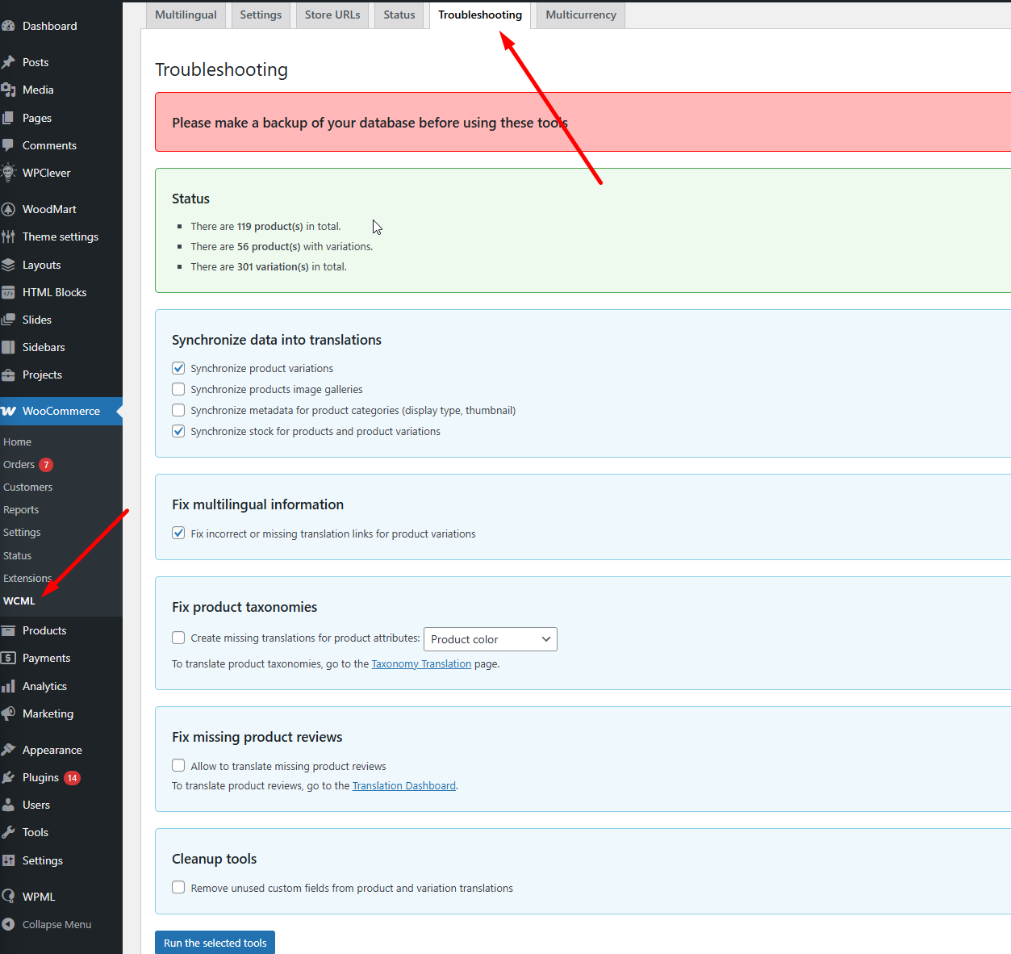Click the Appearance paintbrush icon
The image size is (1011, 954).
pos(8,750)
